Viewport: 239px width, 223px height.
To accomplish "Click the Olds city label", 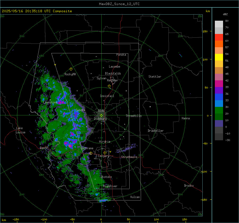I will coord(101,111).
